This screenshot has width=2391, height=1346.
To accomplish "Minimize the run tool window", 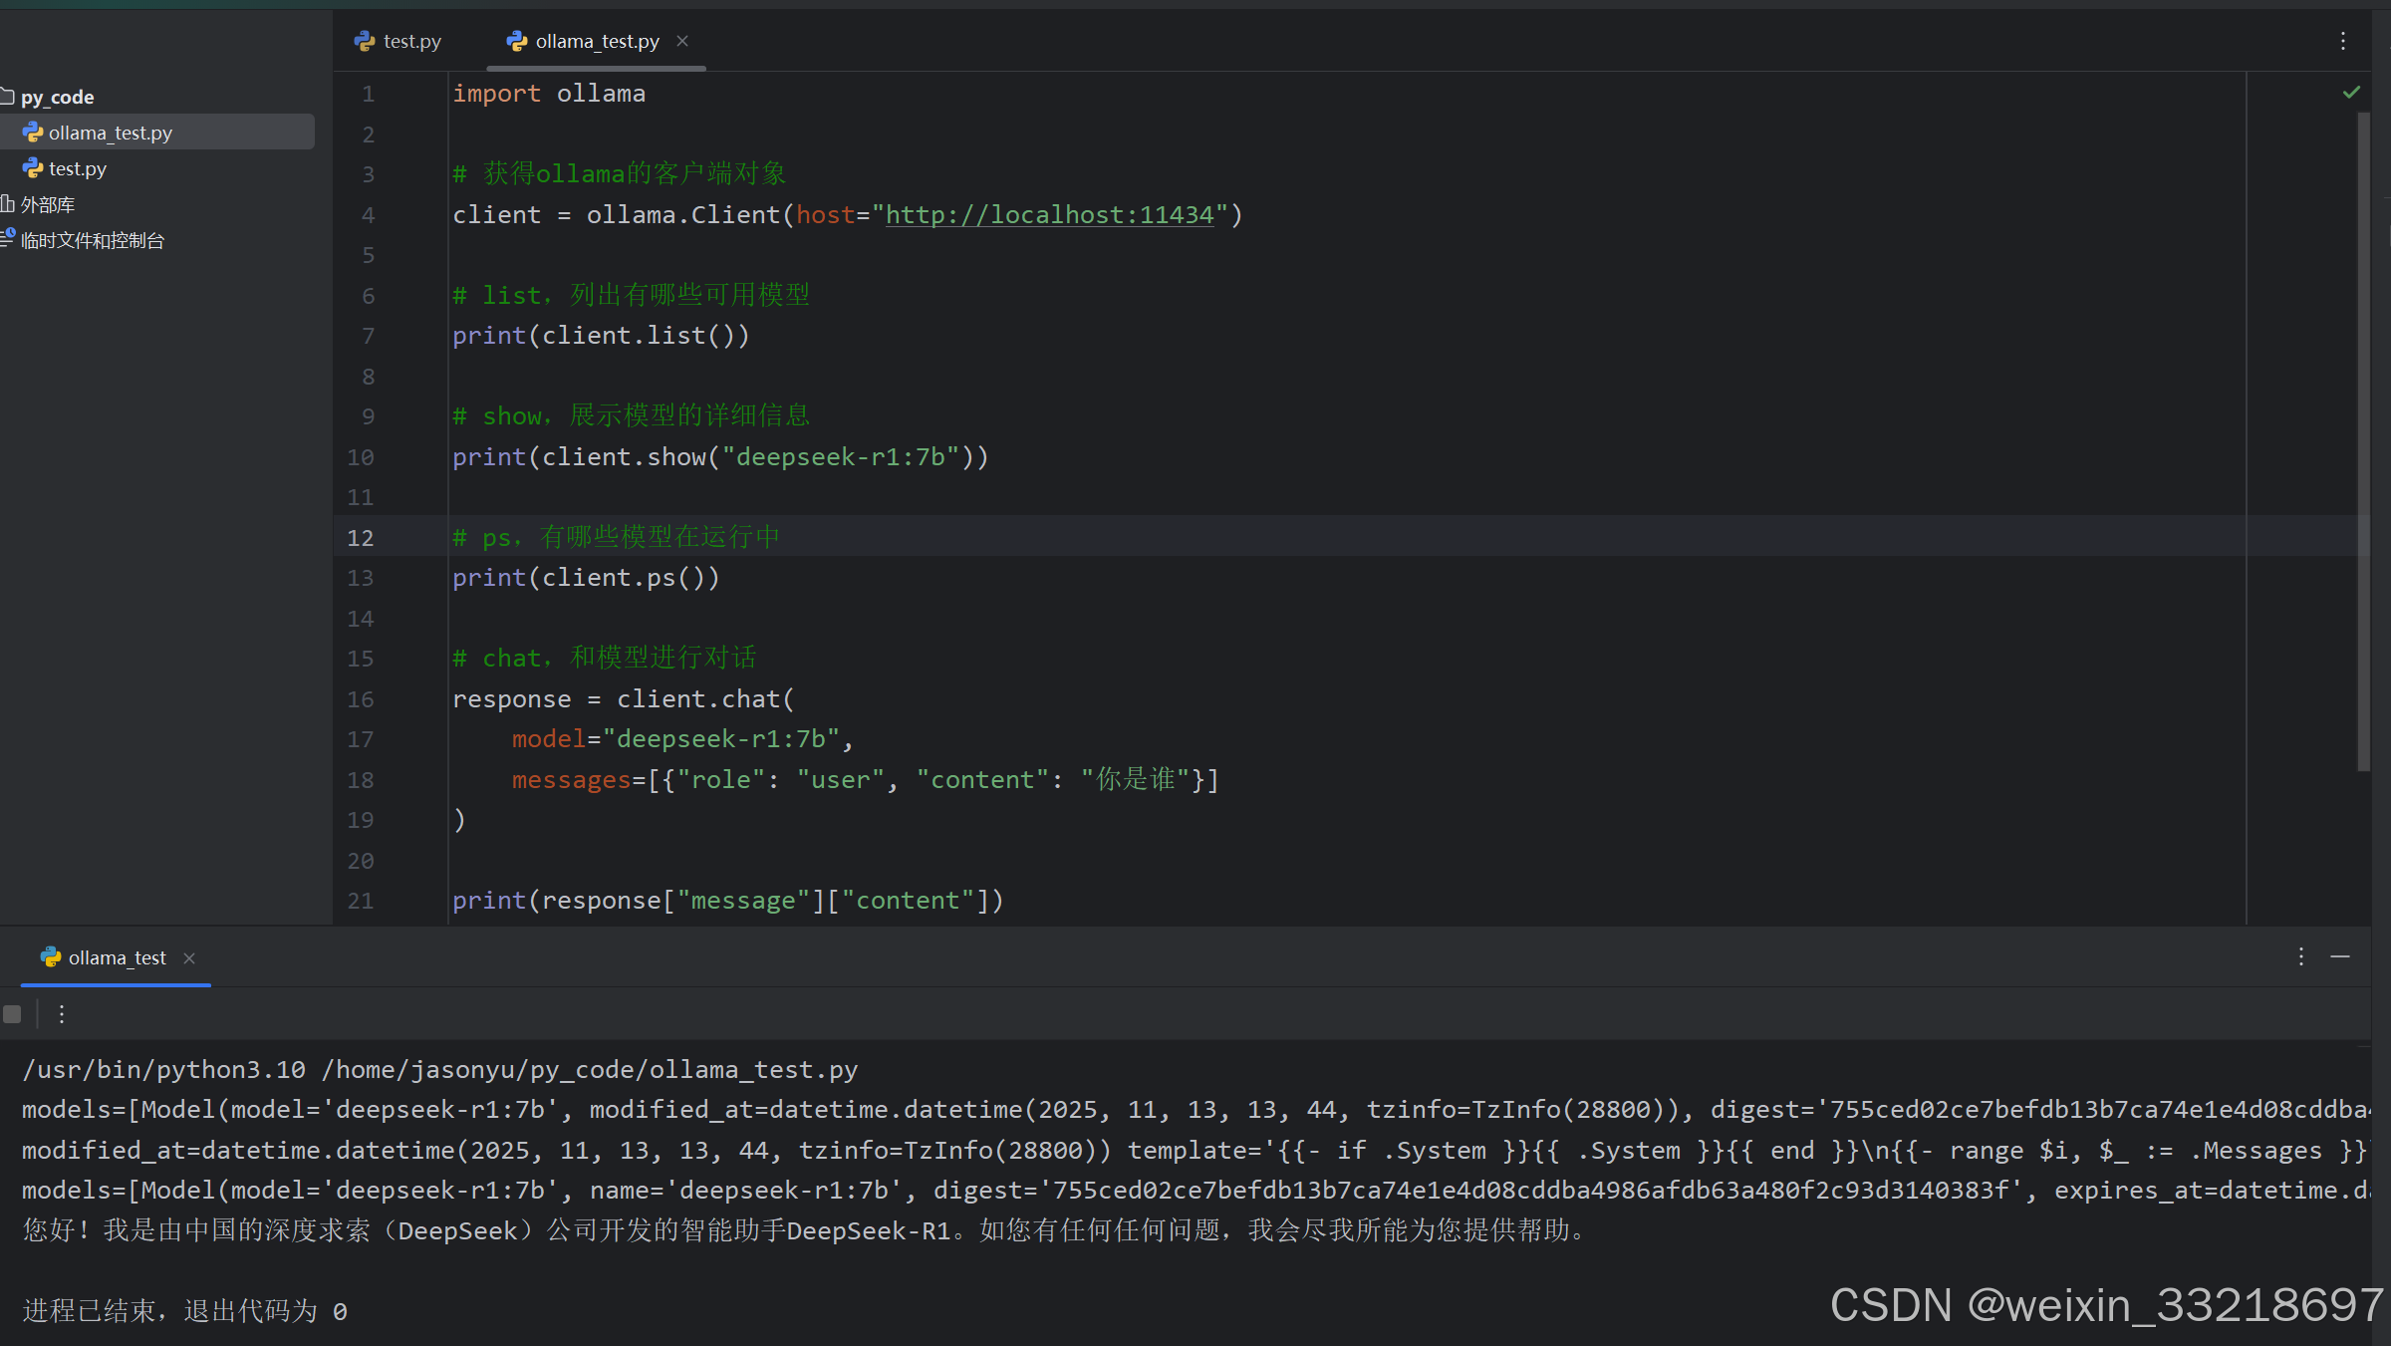I will [2340, 957].
